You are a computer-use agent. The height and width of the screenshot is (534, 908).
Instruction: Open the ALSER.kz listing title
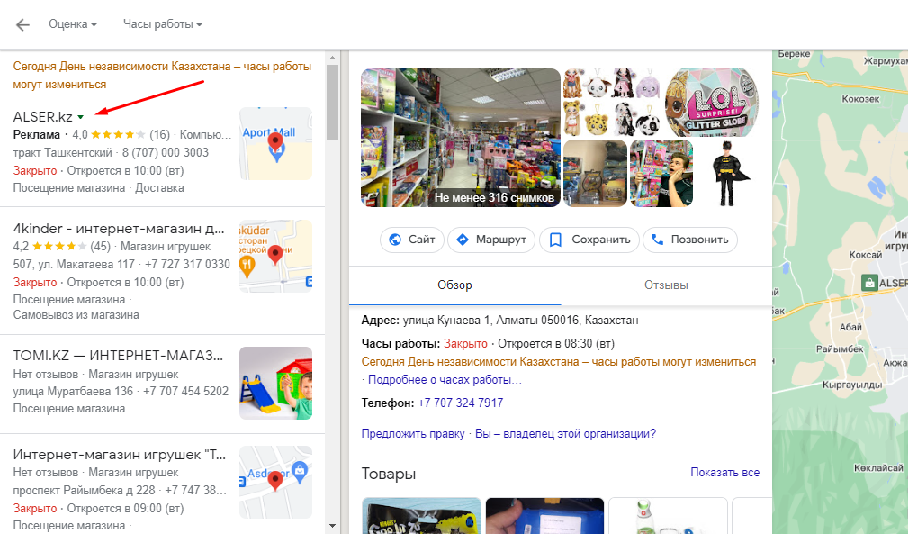tap(43, 117)
